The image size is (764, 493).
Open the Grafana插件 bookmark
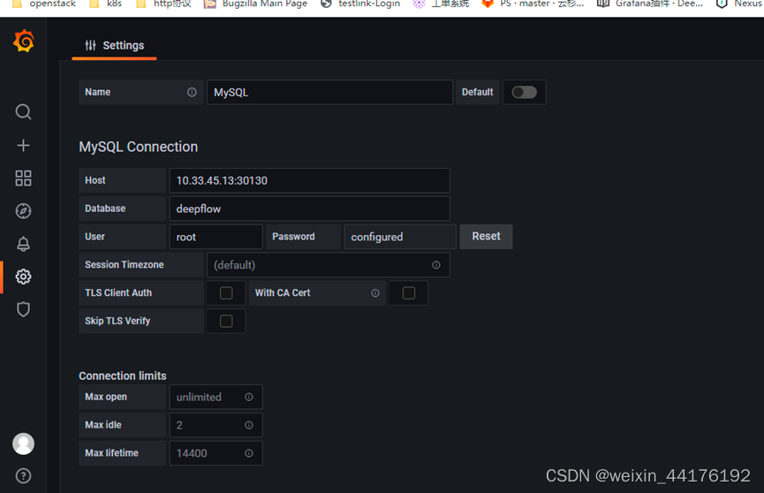coord(650,4)
